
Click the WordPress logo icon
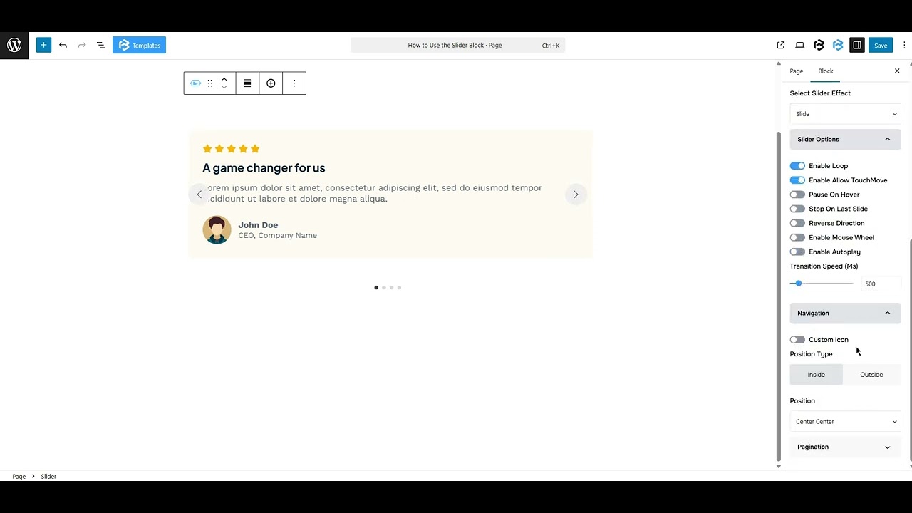click(x=14, y=45)
